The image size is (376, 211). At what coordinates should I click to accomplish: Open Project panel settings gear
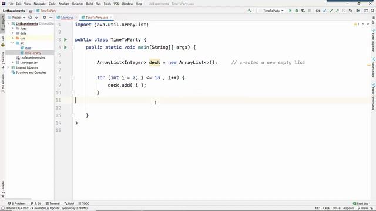click(x=45, y=18)
